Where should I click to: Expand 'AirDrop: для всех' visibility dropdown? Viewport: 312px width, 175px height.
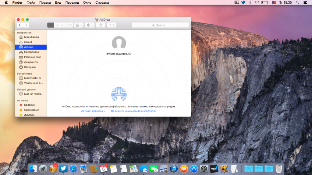pyautogui.click(x=93, y=111)
